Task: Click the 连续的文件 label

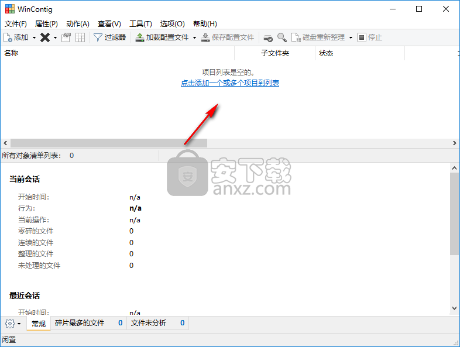Action: point(36,243)
